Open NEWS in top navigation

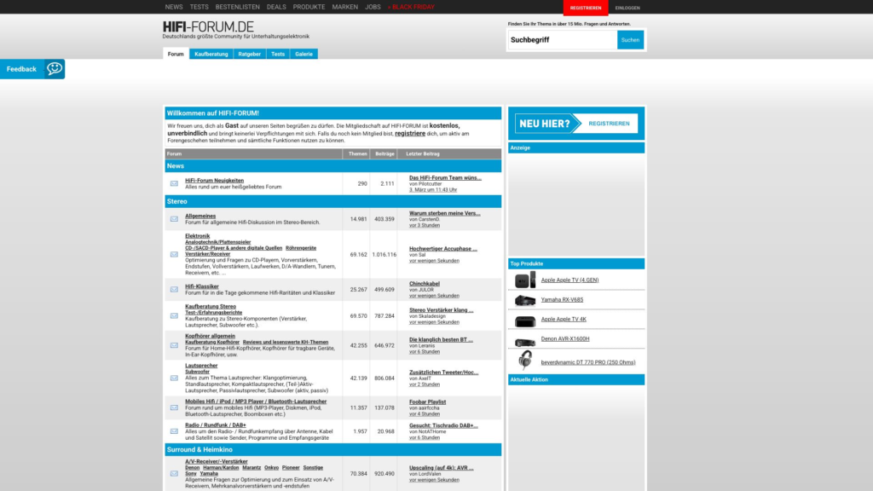pos(174,7)
